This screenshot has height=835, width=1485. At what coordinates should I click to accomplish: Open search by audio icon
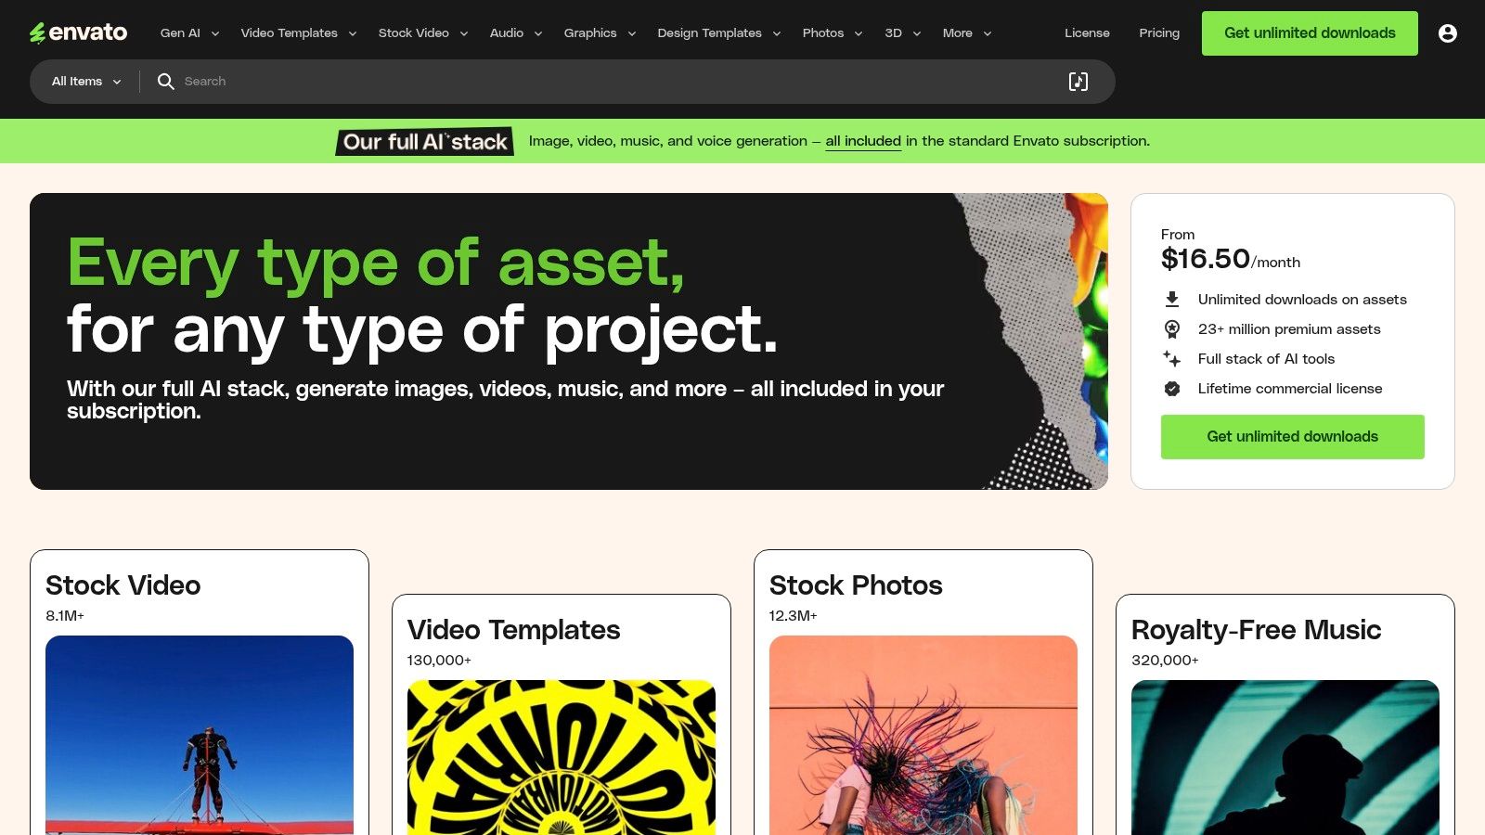point(1078,82)
